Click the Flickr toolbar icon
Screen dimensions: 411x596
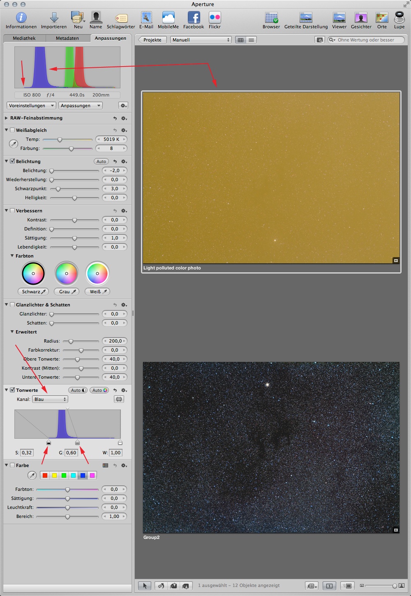click(x=215, y=17)
